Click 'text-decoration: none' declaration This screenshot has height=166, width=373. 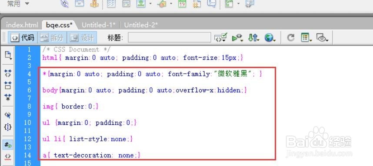click(x=94, y=155)
